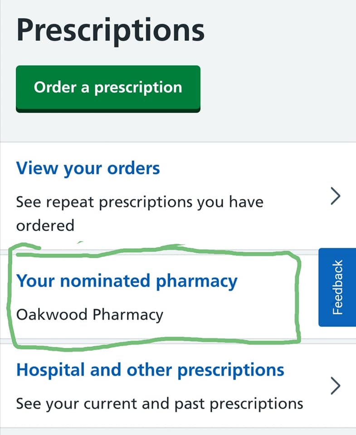The height and width of the screenshot is (435, 356).
Task: Select 'See your current and past prescriptions' text
Action: pos(159,403)
